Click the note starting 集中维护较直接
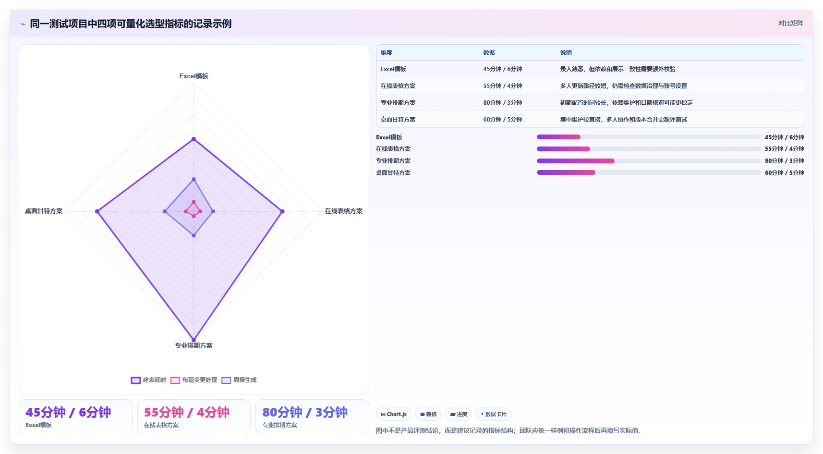 (x=623, y=120)
